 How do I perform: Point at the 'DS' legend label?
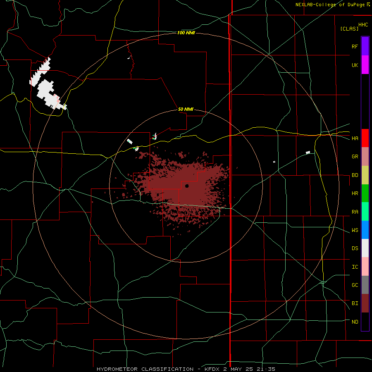click(x=355, y=248)
